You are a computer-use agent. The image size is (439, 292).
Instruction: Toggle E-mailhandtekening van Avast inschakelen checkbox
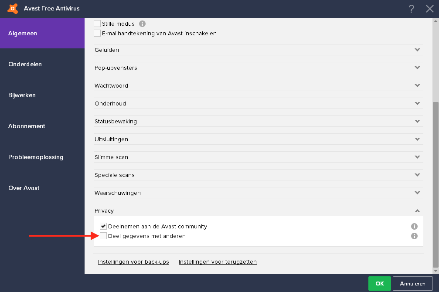click(x=97, y=33)
